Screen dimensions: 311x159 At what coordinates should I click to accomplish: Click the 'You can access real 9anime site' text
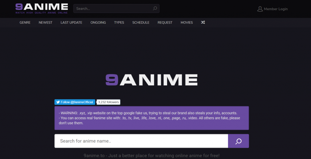tap(149, 121)
